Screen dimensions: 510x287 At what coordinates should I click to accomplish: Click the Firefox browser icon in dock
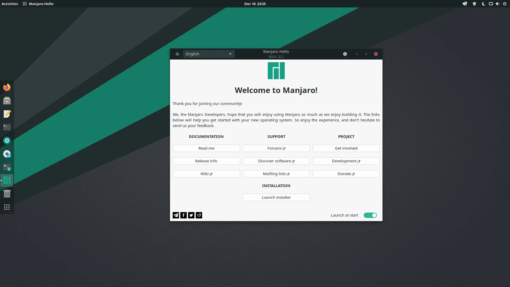pos(7,87)
